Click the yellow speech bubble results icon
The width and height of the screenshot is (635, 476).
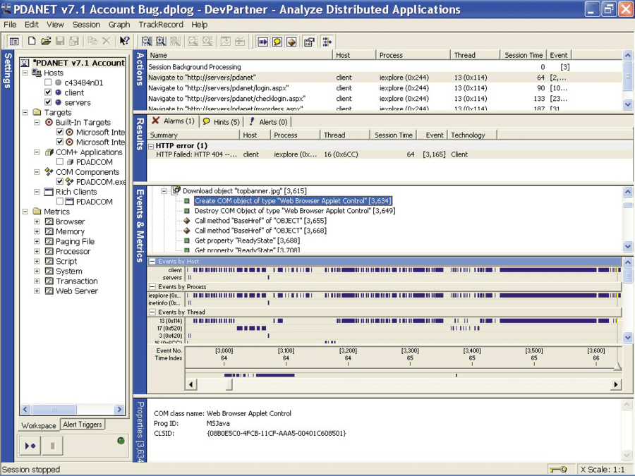[277, 42]
